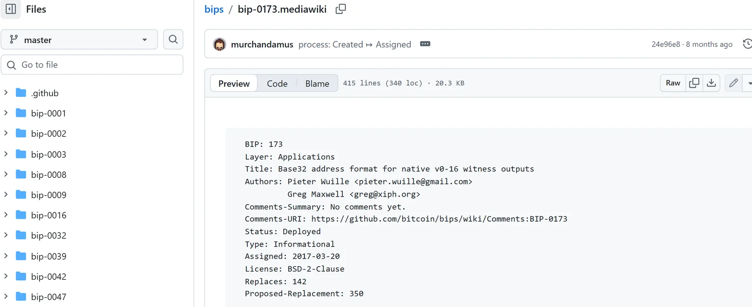The image size is (752, 307).
Task: Open the bip-0039 folder in tree
Action: 48,256
